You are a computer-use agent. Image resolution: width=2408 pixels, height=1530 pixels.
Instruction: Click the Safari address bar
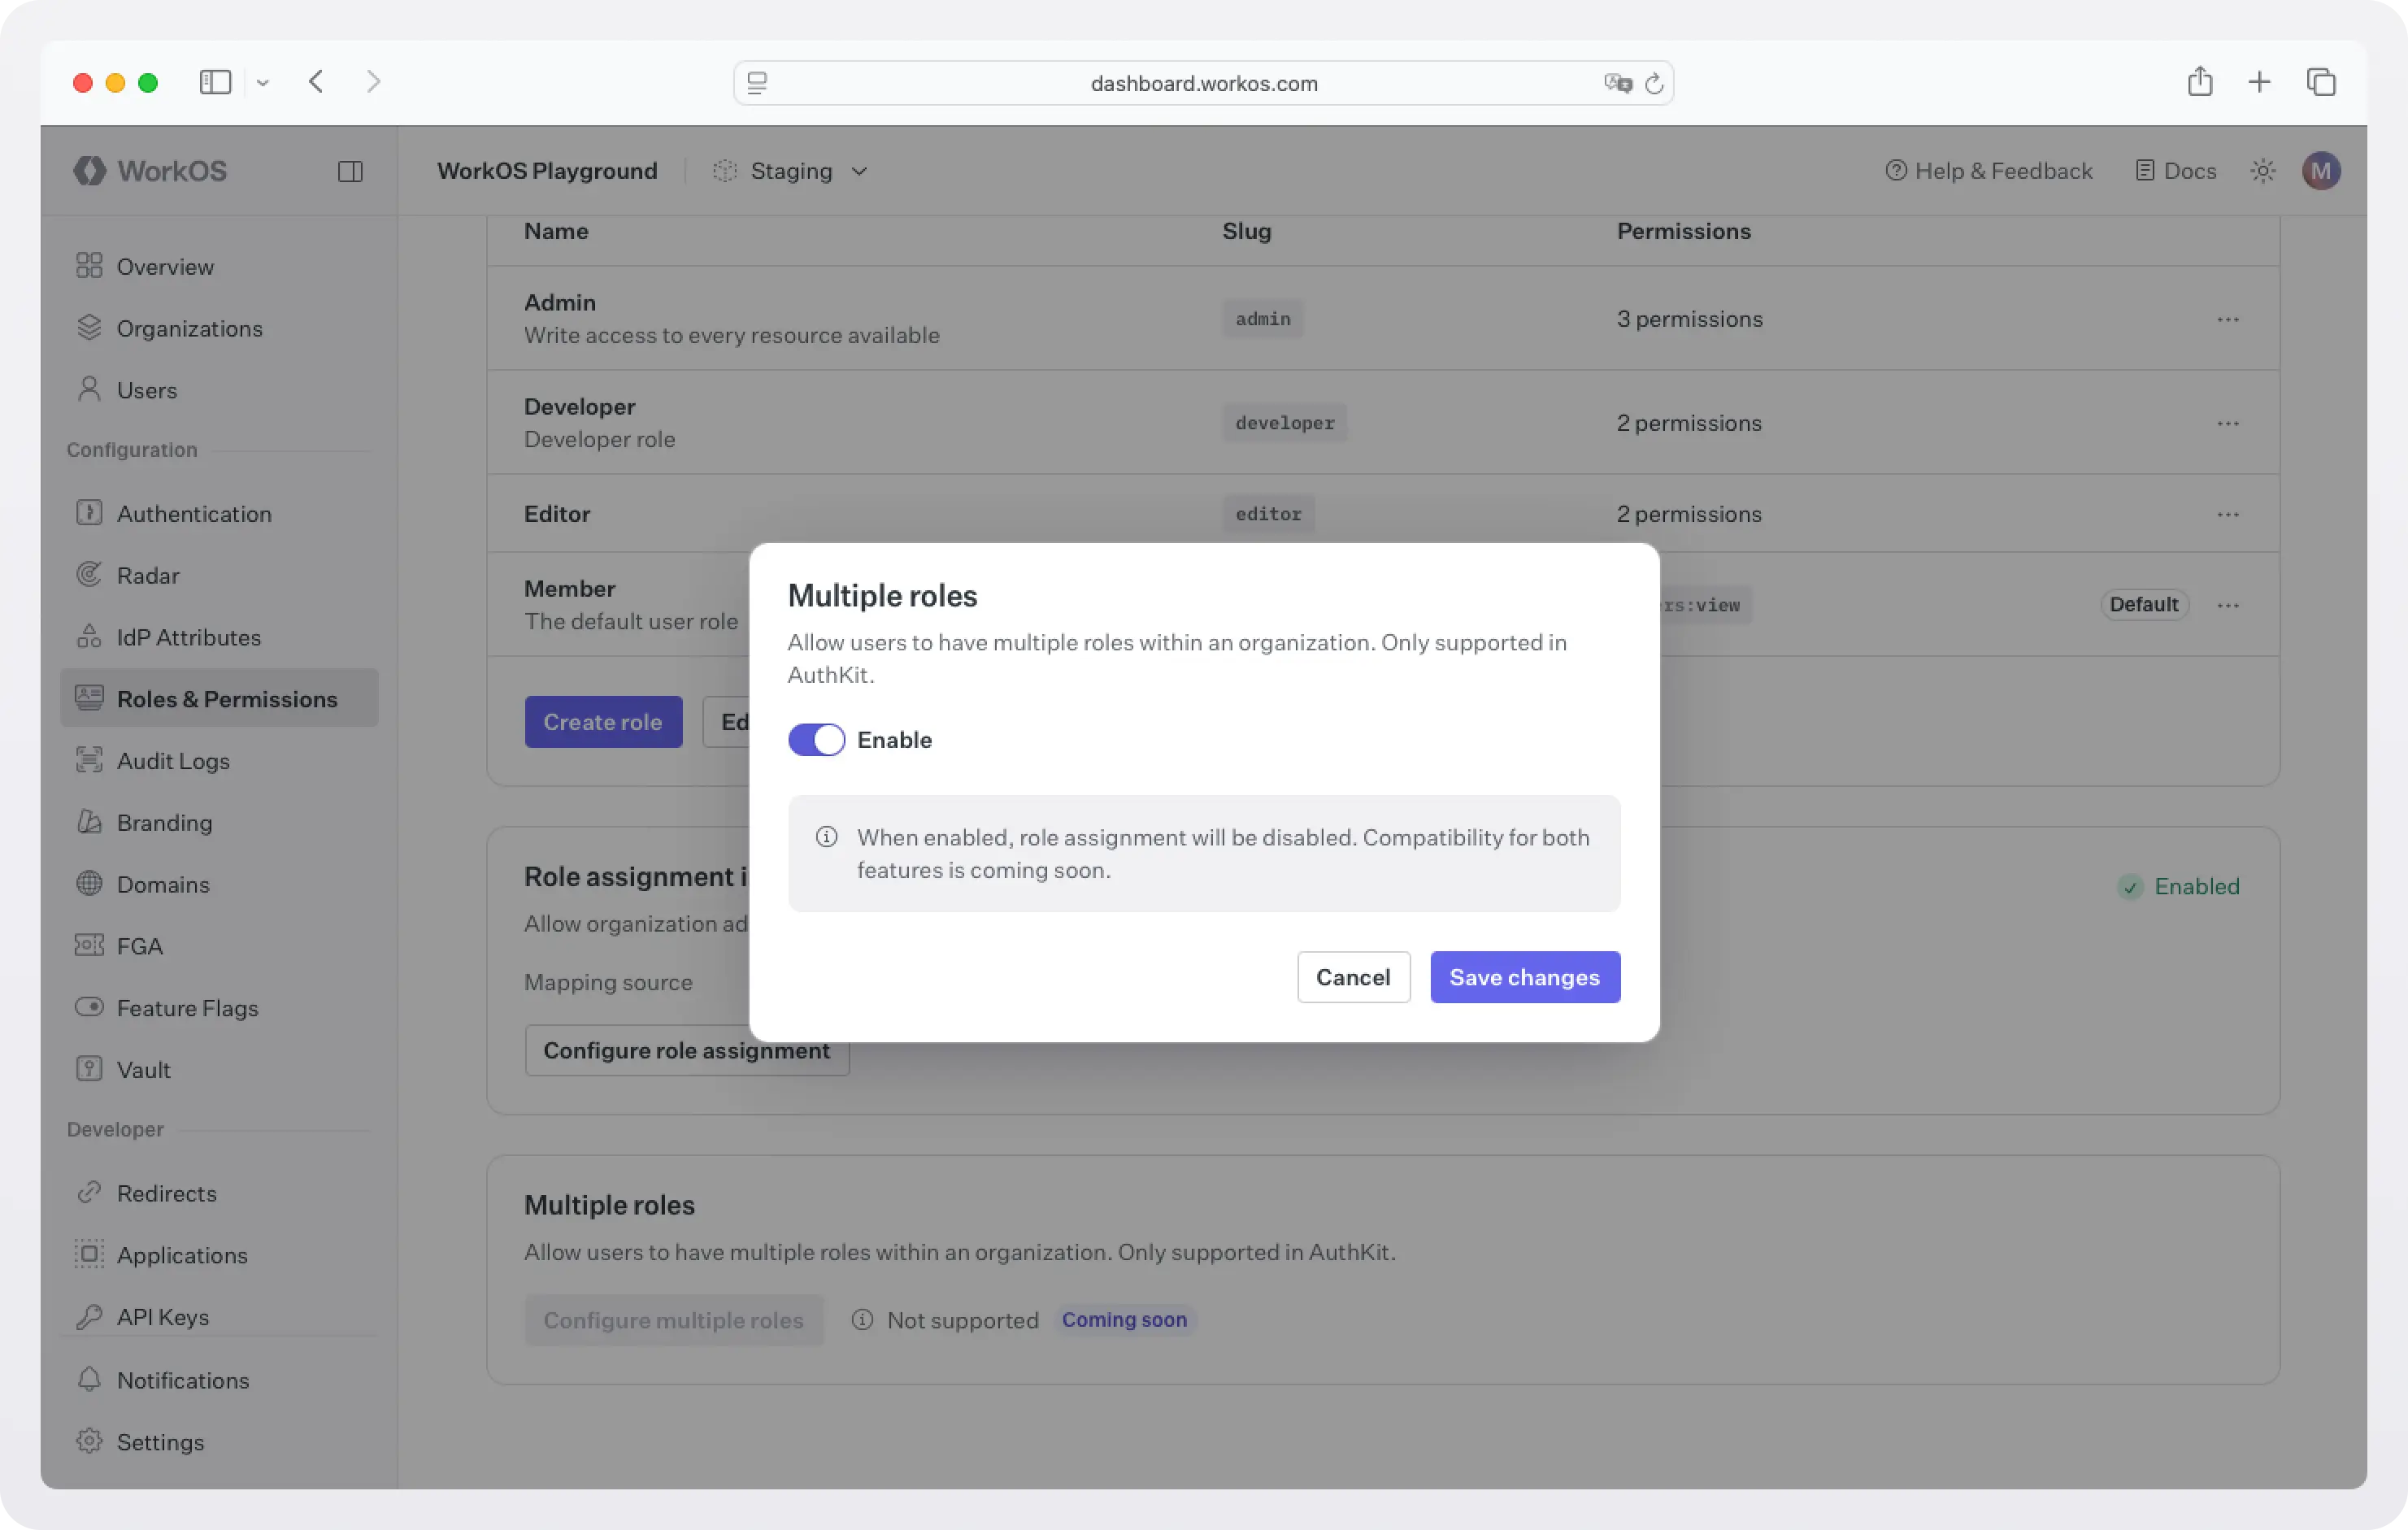point(1203,83)
